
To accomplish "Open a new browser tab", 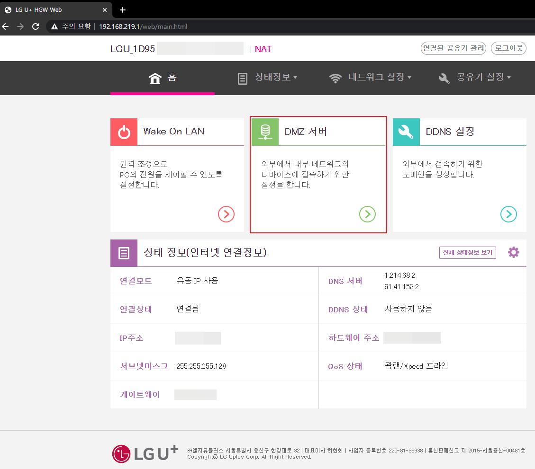I will [x=123, y=10].
